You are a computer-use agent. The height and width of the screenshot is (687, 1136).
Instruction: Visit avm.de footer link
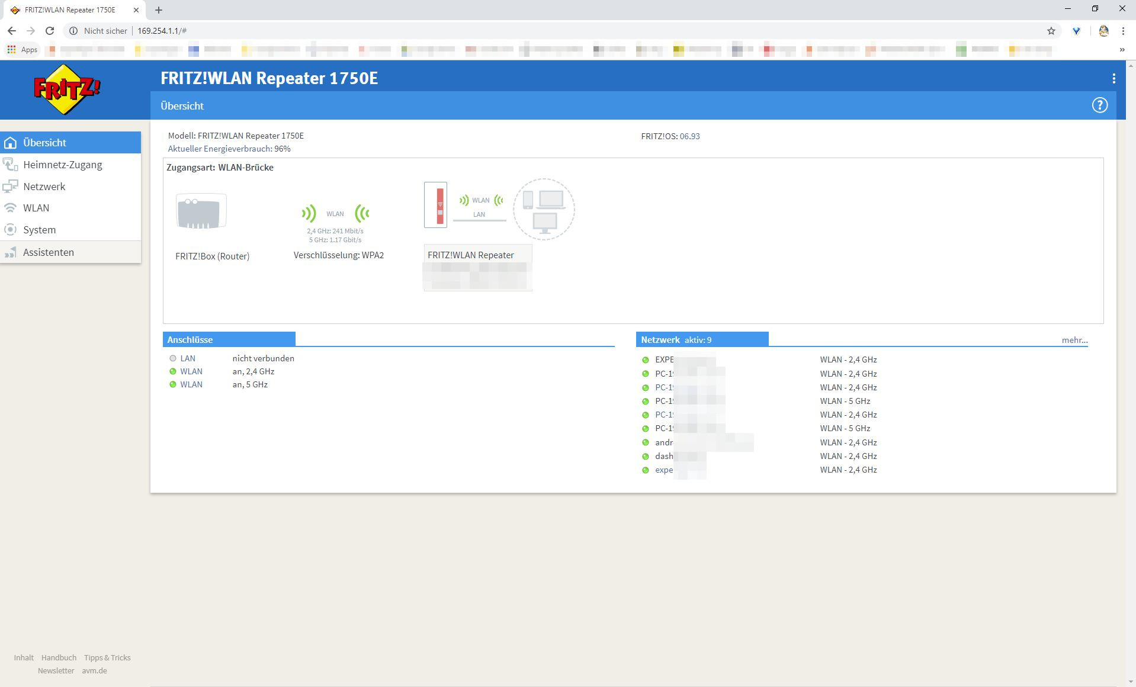tap(94, 670)
